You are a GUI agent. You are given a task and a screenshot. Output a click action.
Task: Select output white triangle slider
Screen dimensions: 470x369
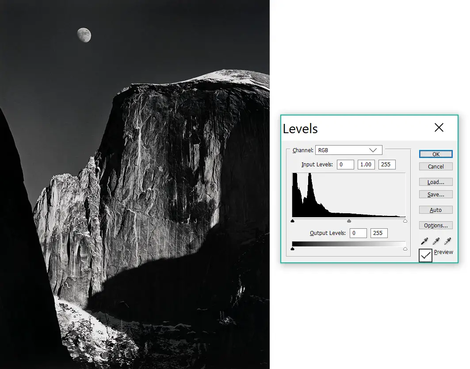(405, 249)
